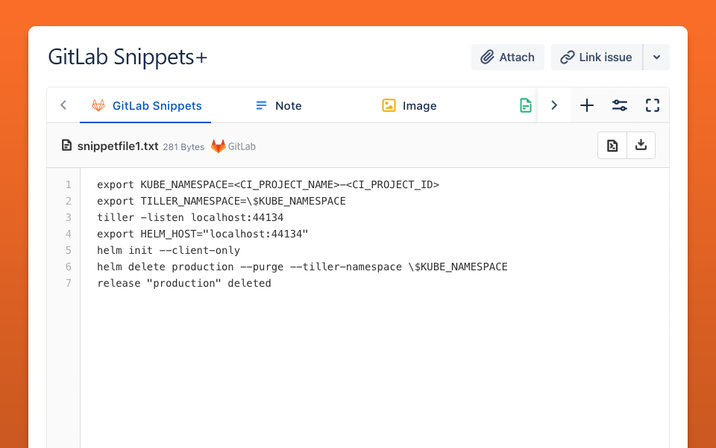Click the picture icon on the Image tab
Image resolution: width=716 pixels, height=448 pixels.
389,105
